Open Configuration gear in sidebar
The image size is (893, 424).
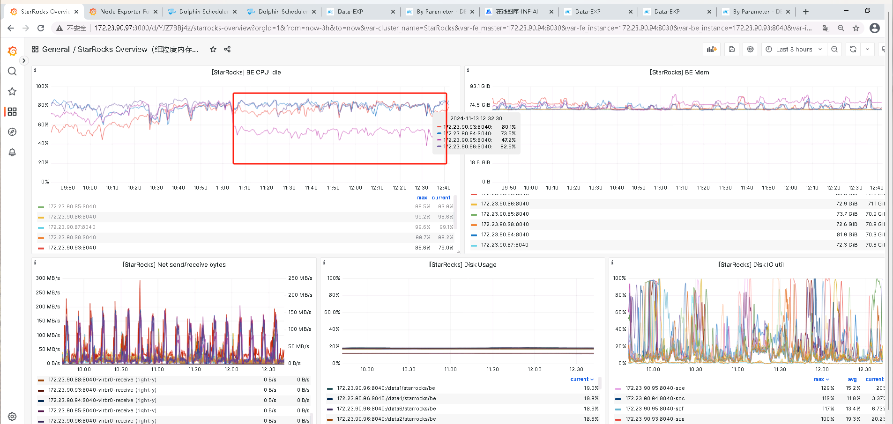click(12, 417)
